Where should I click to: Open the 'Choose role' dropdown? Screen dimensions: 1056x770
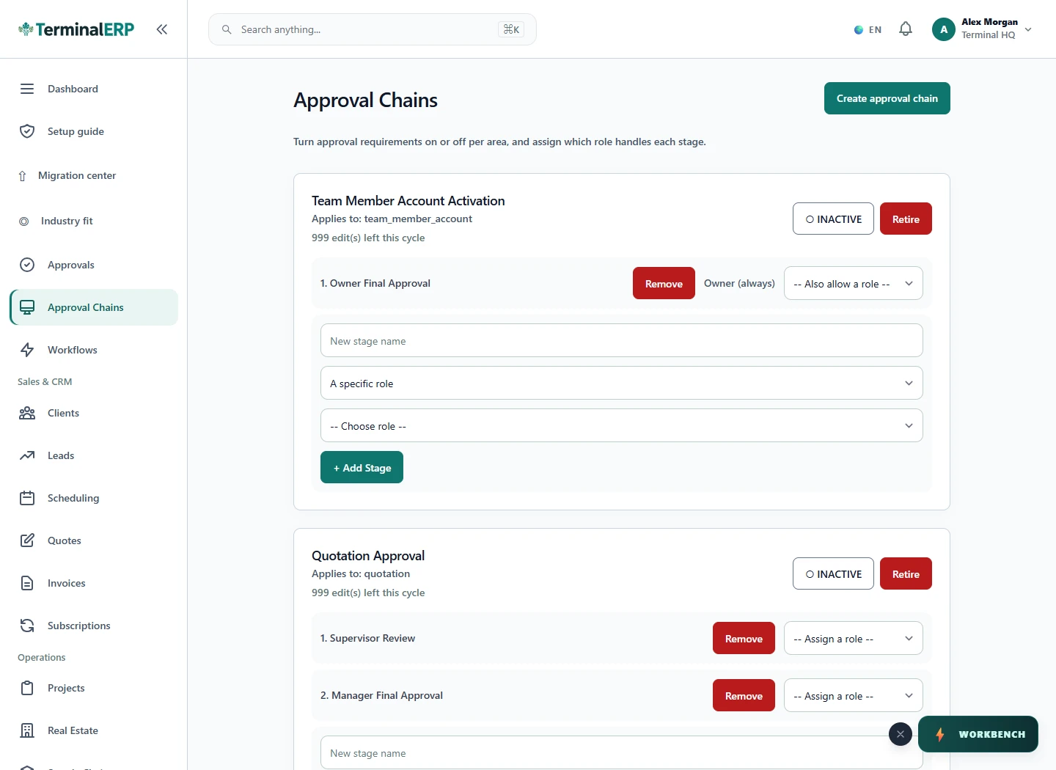pyautogui.click(x=622, y=425)
